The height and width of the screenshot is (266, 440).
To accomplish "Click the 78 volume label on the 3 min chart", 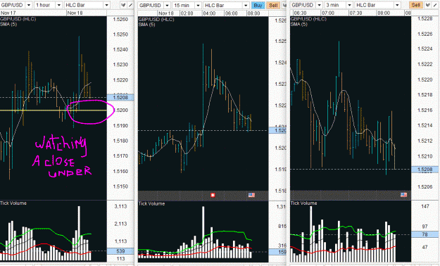I will [425, 234].
